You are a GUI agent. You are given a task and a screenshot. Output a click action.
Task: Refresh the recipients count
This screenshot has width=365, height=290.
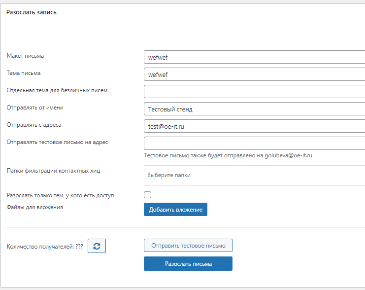[97, 246]
